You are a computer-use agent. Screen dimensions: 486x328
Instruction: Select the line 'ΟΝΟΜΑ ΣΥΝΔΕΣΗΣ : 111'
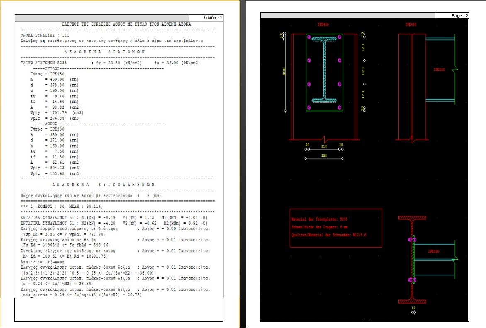[45, 35]
